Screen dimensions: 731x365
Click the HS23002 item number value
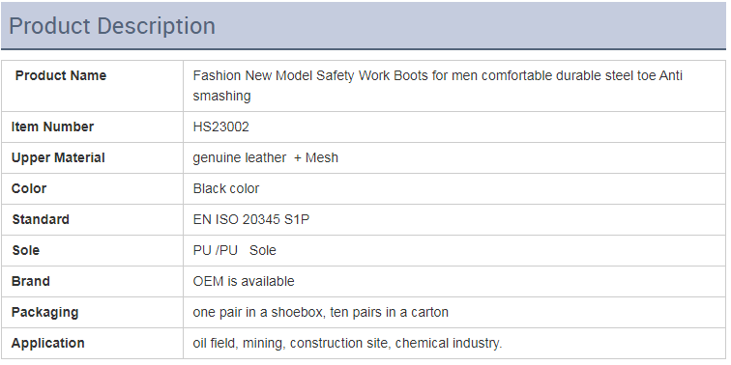221,126
